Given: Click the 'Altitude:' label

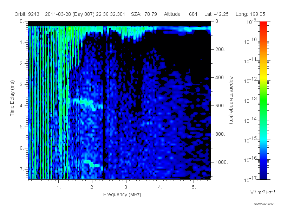Looking at the screenshot, I should [x=172, y=14].
